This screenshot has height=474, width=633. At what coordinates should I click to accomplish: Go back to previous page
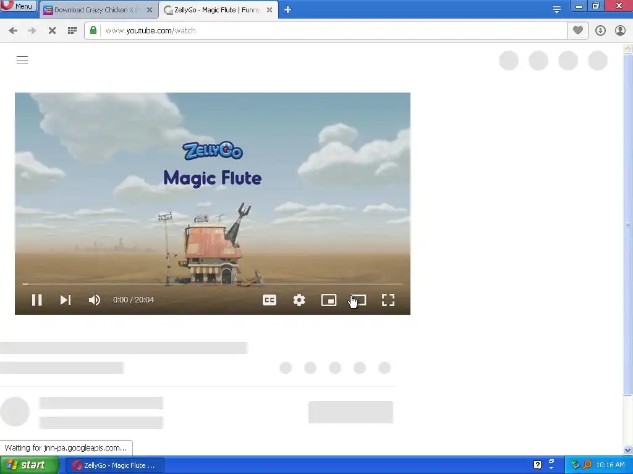[x=13, y=31]
